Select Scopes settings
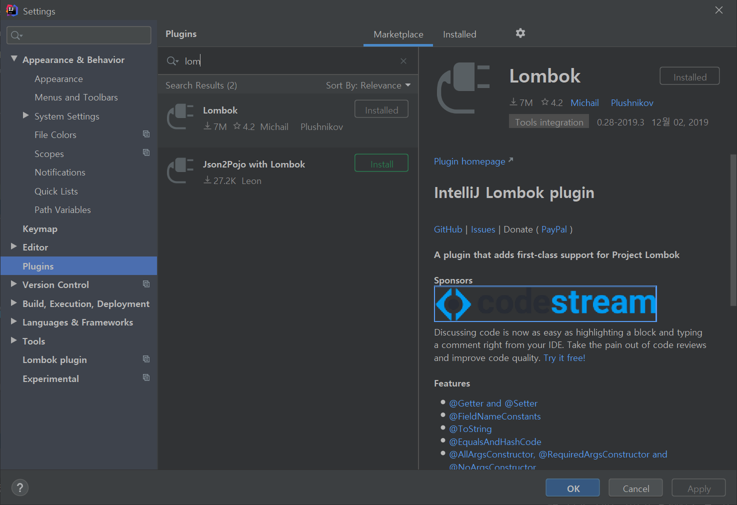The height and width of the screenshot is (505, 737). pos(49,154)
